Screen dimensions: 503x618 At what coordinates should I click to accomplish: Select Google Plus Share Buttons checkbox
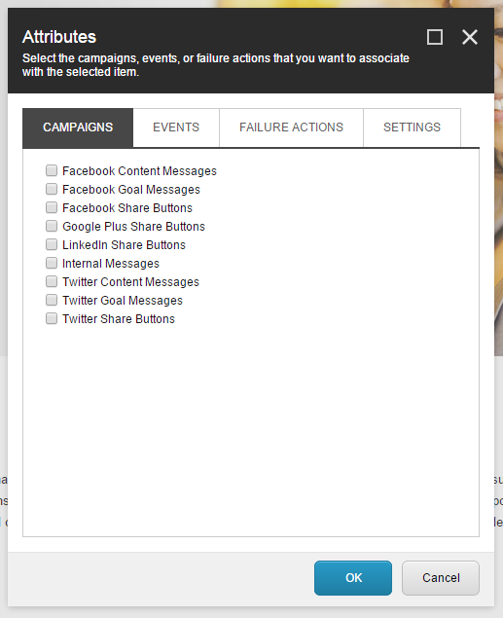point(52,226)
